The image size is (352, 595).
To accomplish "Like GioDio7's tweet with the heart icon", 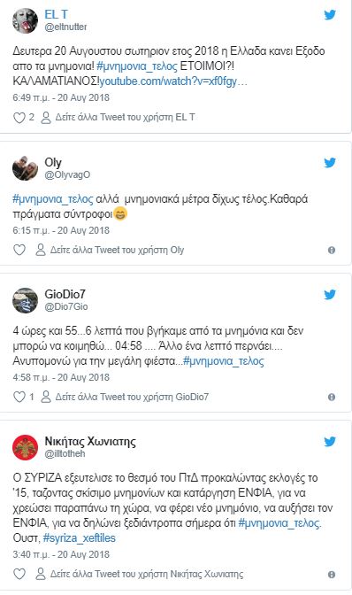I will click(x=19, y=397).
